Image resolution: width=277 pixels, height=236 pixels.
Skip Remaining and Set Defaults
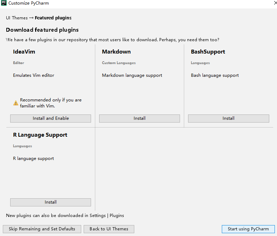tap(42, 229)
